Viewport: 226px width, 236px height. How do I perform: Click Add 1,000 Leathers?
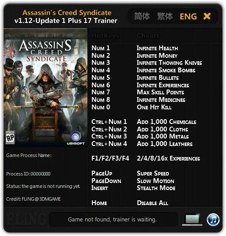(165, 144)
